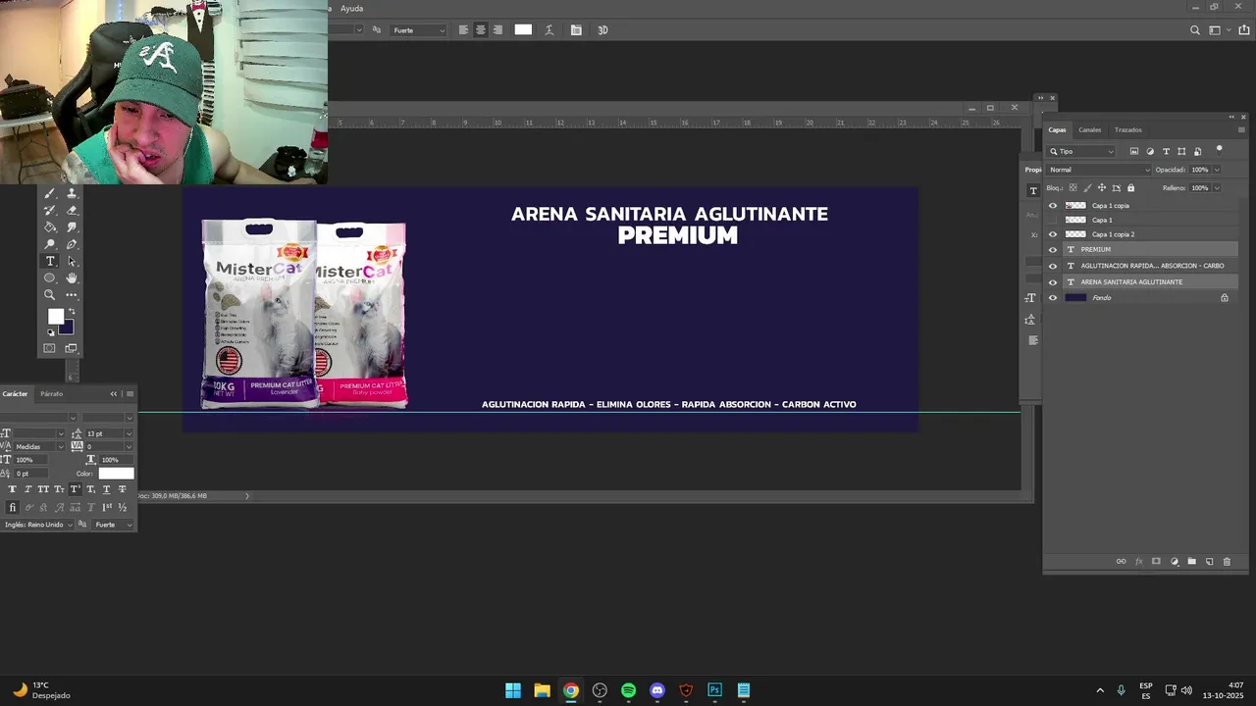
Task: Open the Opacidad value dropdown arrow
Action: (x=1217, y=170)
